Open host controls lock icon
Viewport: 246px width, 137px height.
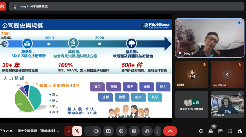coord(240,131)
